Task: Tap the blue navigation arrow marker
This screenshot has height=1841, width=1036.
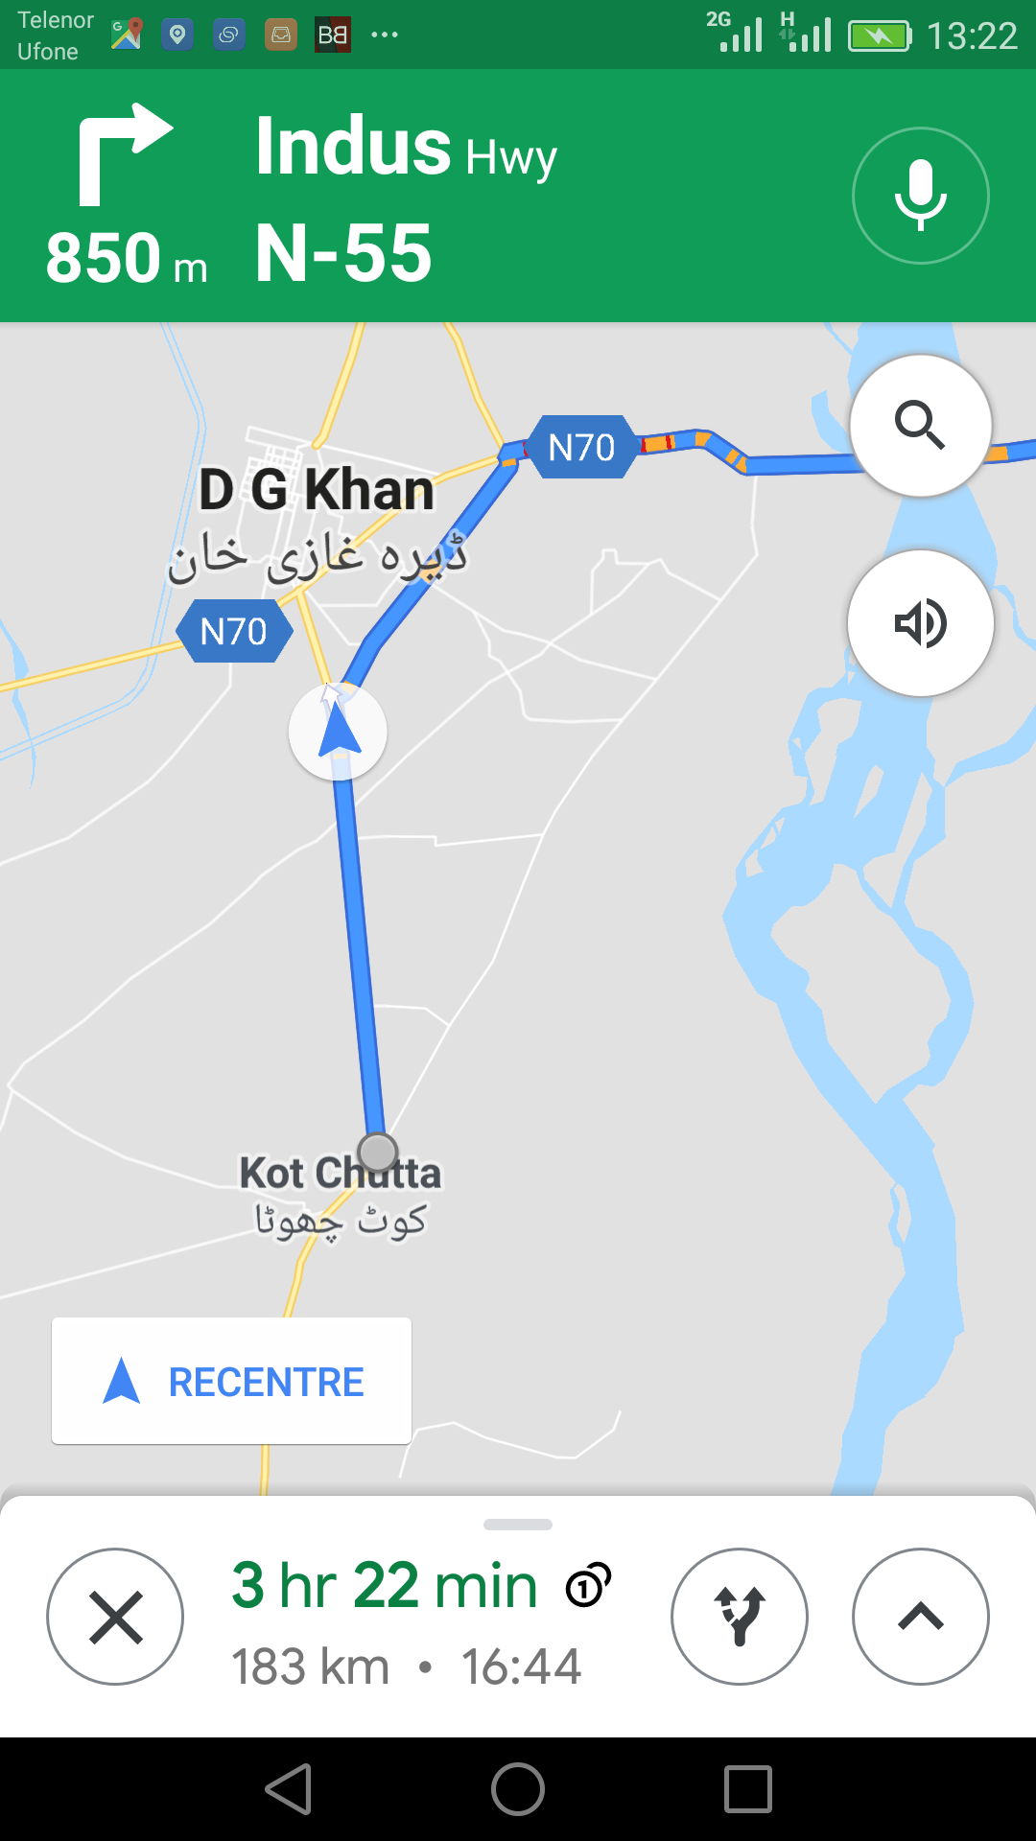Action: pyautogui.click(x=338, y=732)
